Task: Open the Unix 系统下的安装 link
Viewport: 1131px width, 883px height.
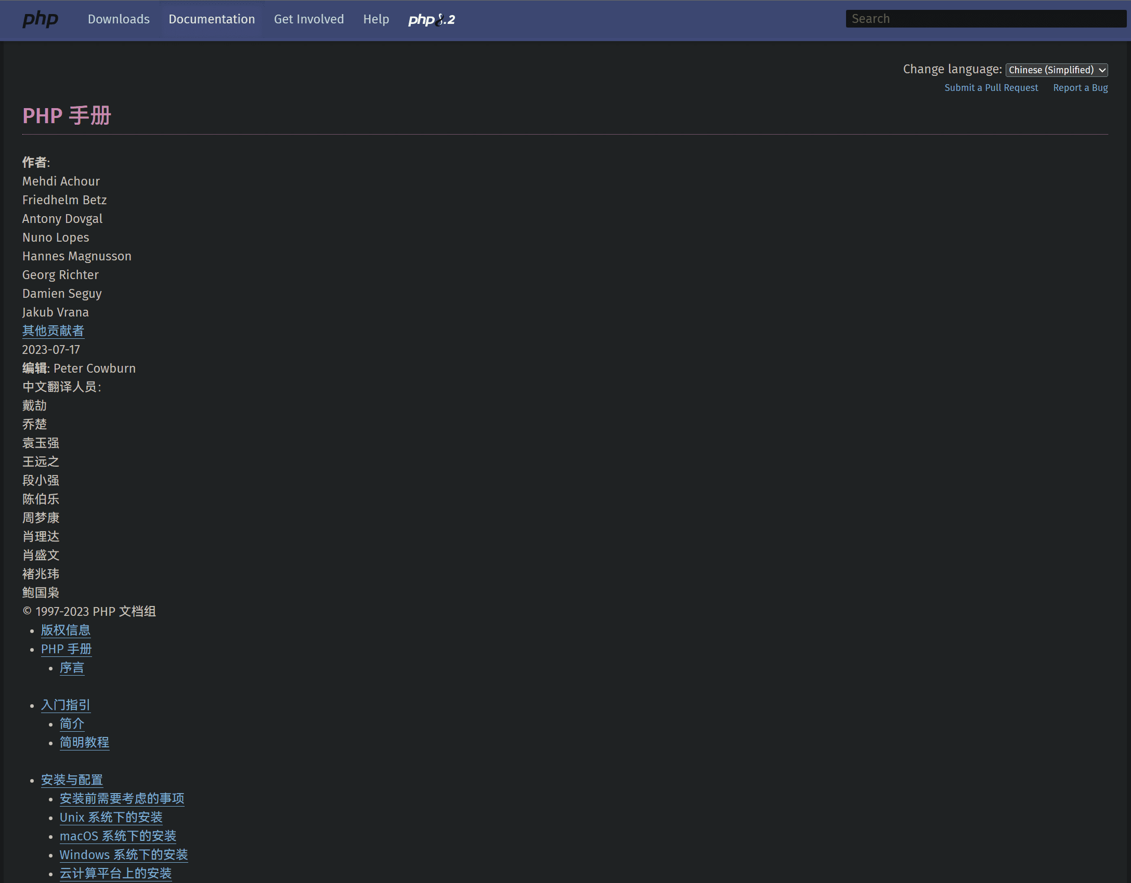Action: (x=111, y=818)
